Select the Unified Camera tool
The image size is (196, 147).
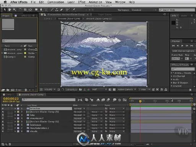[25, 10]
